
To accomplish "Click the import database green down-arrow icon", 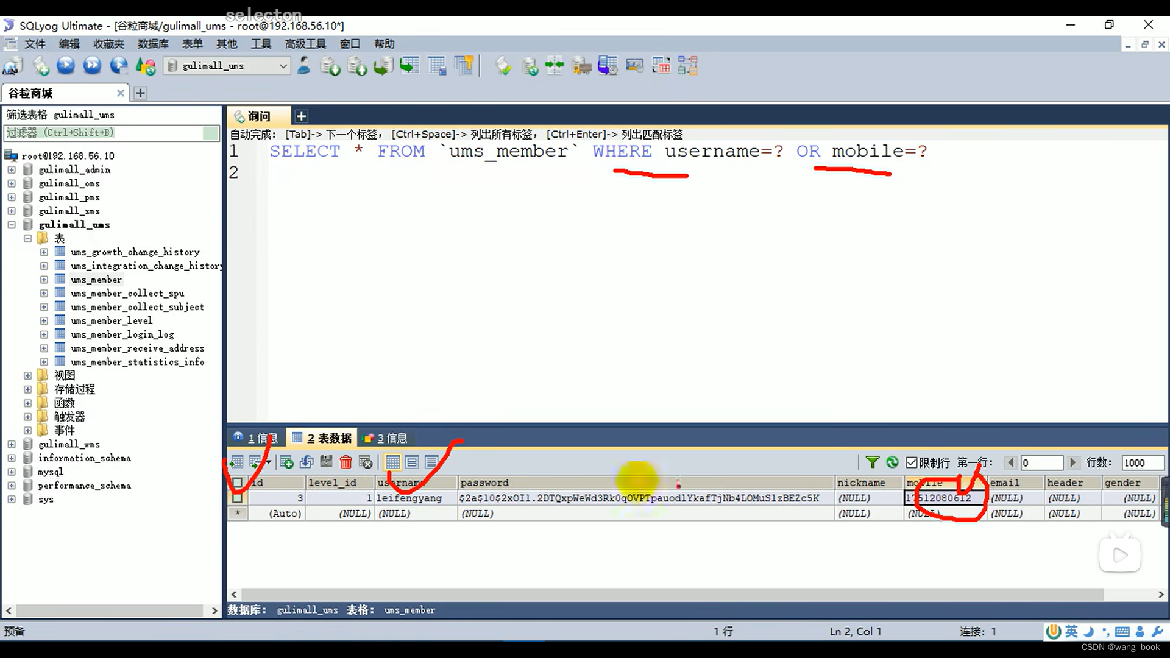I will [330, 66].
